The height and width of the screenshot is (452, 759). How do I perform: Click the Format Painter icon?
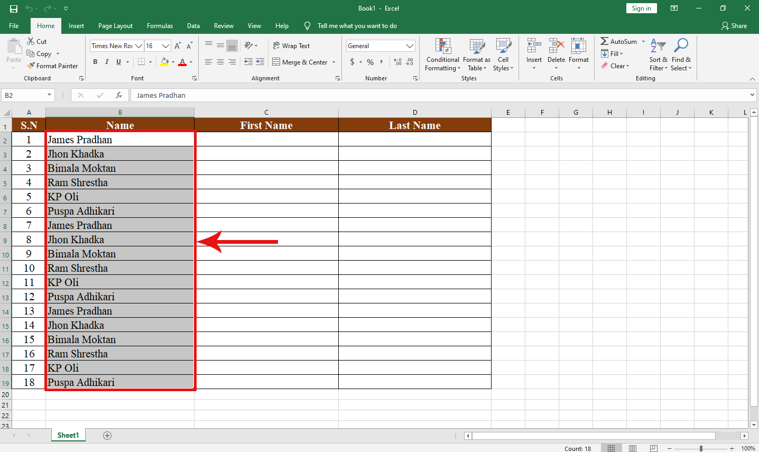[32, 66]
